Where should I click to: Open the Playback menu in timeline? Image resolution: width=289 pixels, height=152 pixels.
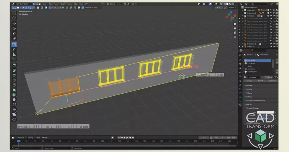point(22,138)
